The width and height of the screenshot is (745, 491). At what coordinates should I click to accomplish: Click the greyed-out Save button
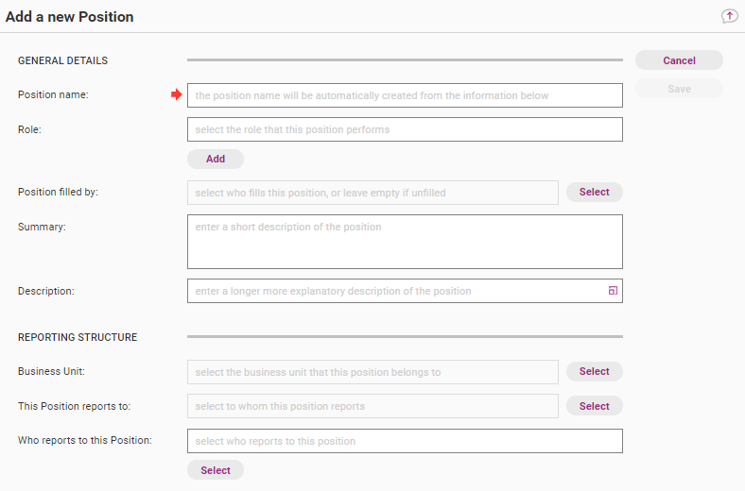(679, 89)
